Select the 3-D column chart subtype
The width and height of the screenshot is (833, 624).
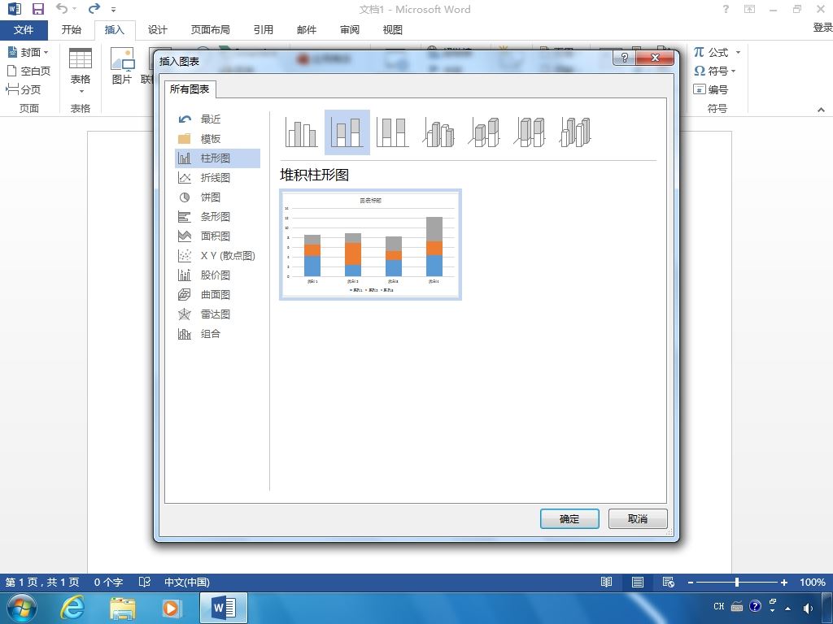tap(575, 132)
